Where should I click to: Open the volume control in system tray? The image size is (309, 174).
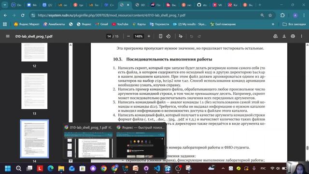pyautogui.click(x=278, y=168)
